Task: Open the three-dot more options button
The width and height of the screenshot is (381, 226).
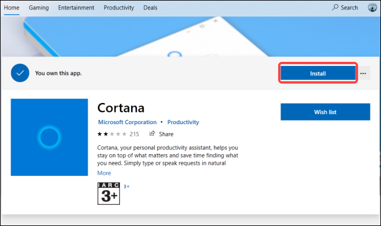Action: point(363,73)
